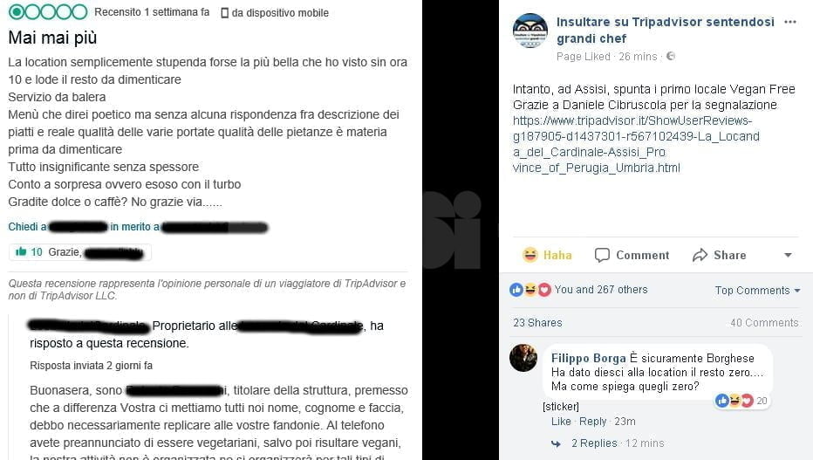813x460 pixels.
Task: Click the public globe privacy icon
Action: [x=671, y=56]
